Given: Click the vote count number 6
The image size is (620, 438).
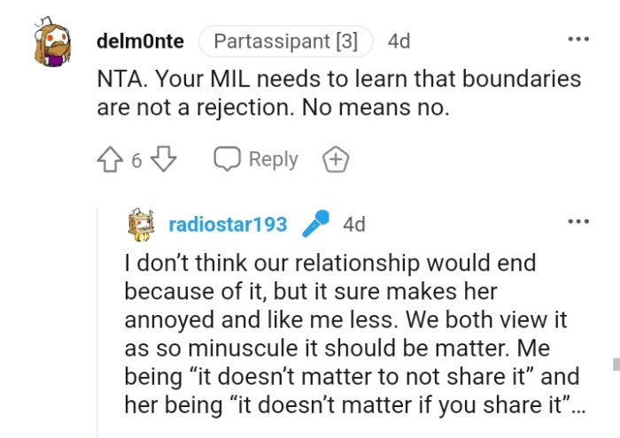Looking at the screenshot, I should coord(136,161).
